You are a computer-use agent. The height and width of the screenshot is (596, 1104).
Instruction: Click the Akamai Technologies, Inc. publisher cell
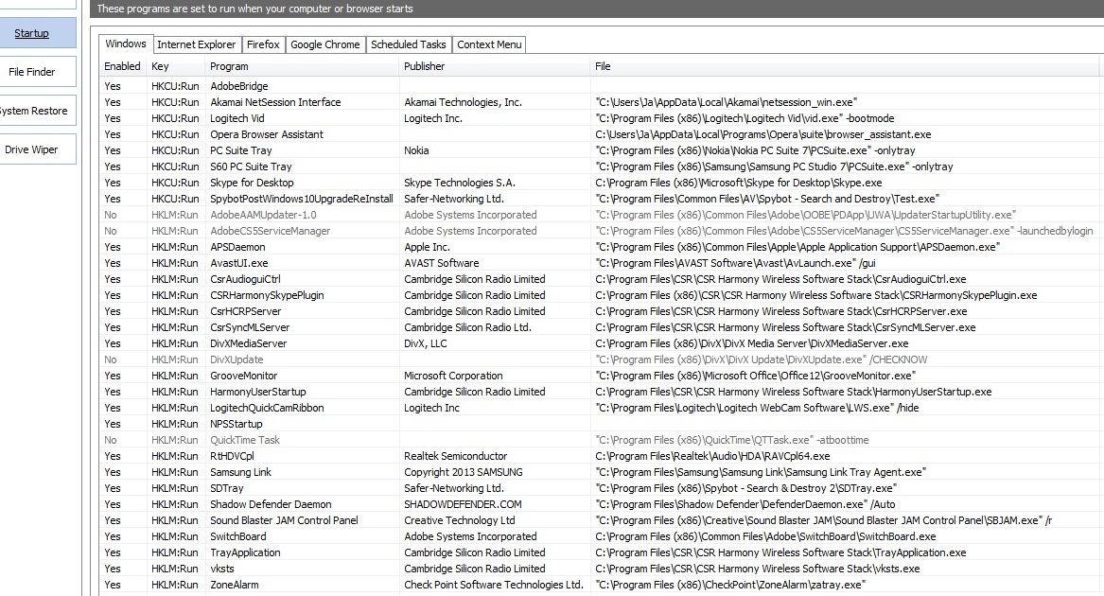coord(464,102)
